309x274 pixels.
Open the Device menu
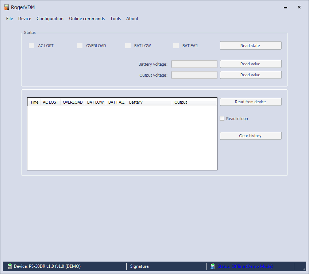24,19
